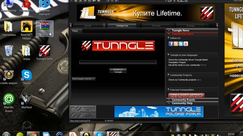Select the LogMeIn Hamachi desktop shortcut
The height and width of the screenshot is (136, 243).
click(x=44, y=8)
